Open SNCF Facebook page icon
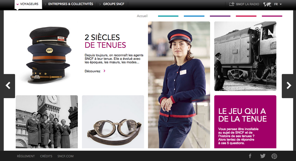 click(x=250, y=156)
